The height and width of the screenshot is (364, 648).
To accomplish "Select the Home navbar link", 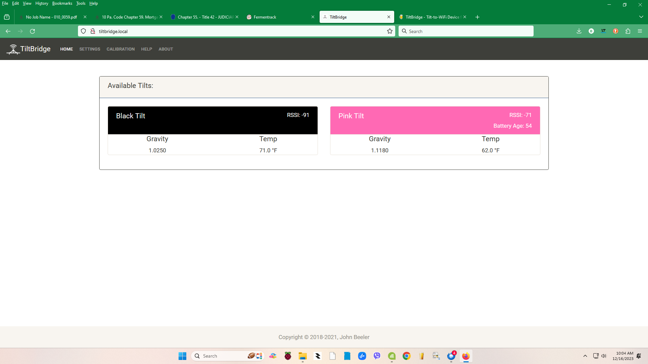I will (66, 49).
